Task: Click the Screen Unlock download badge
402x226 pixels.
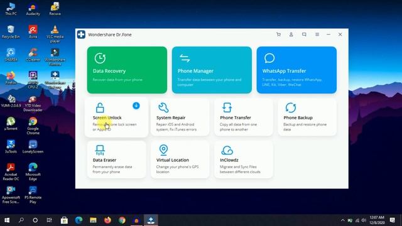Action: [136, 105]
